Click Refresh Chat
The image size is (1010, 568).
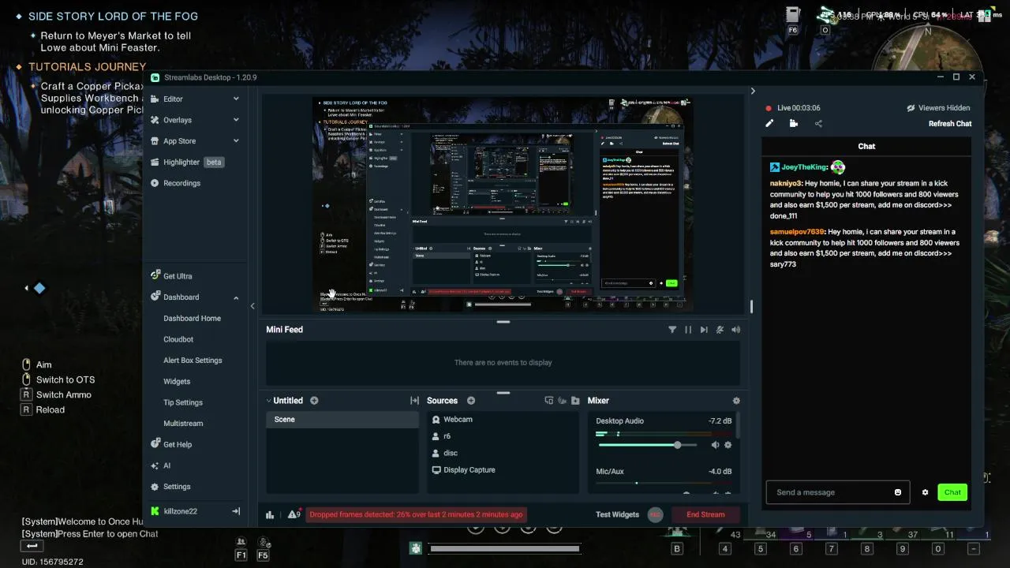tap(950, 124)
